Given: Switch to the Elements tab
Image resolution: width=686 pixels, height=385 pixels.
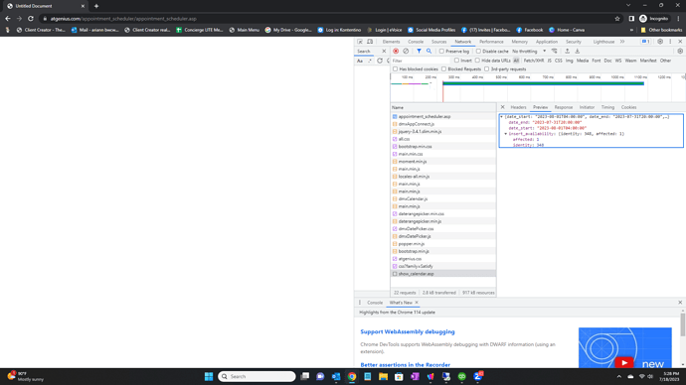Looking at the screenshot, I should 391,42.
